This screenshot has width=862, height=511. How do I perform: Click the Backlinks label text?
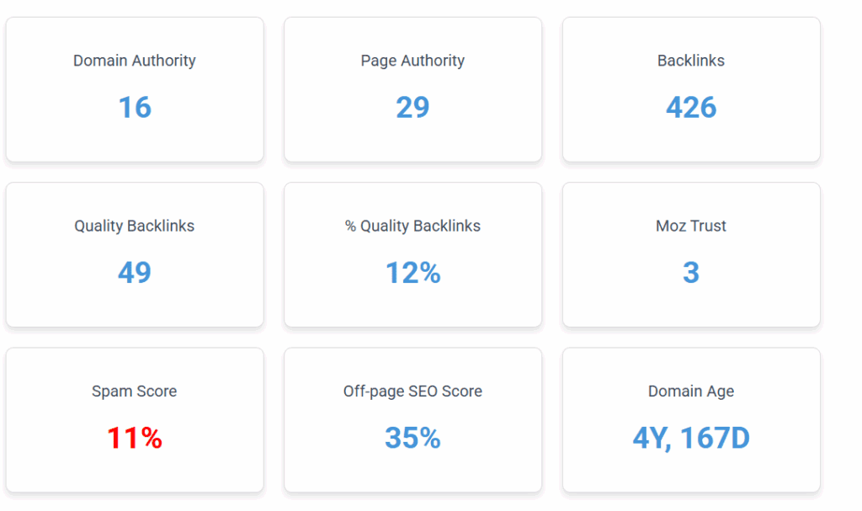[691, 61]
